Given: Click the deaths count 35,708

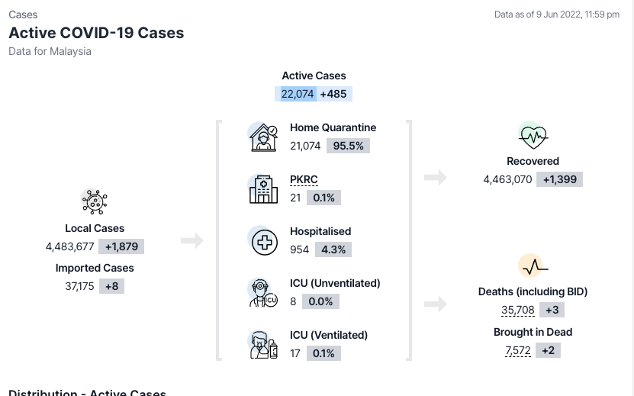Looking at the screenshot, I should click(518, 310).
